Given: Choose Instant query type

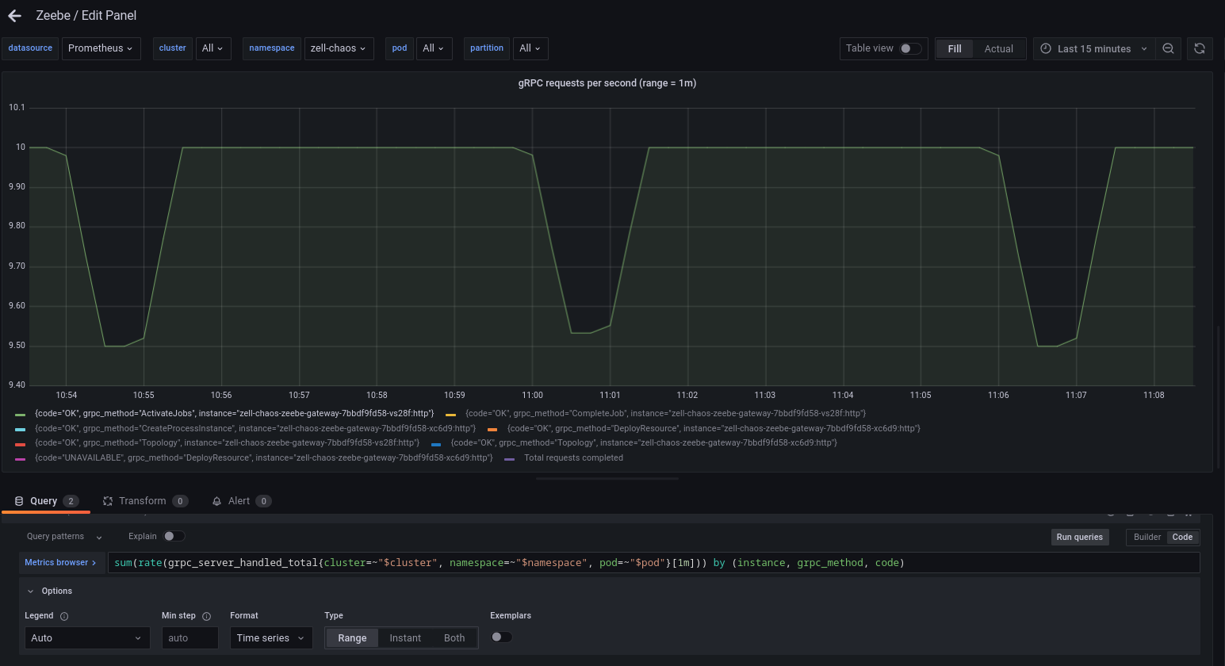Looking at the screenshot, I should click(405, 638).
